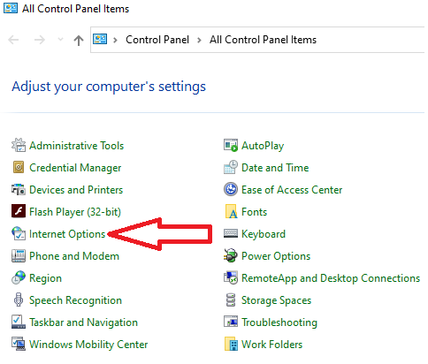Open the Flash Player red icon
428x364 pixels.
click(19, 211)
